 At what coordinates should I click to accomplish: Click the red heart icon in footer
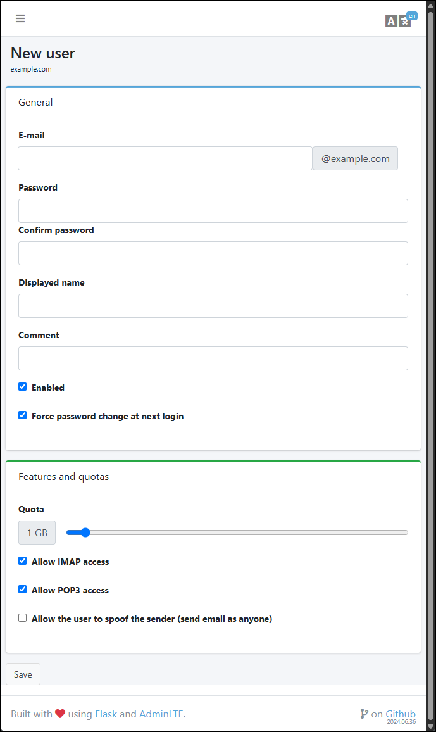click(x=60, y=714)
